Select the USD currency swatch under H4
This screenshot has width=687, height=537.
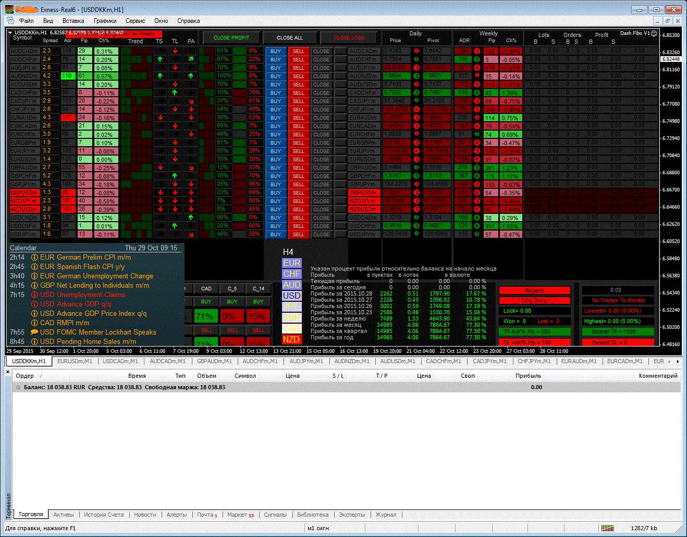292,296
